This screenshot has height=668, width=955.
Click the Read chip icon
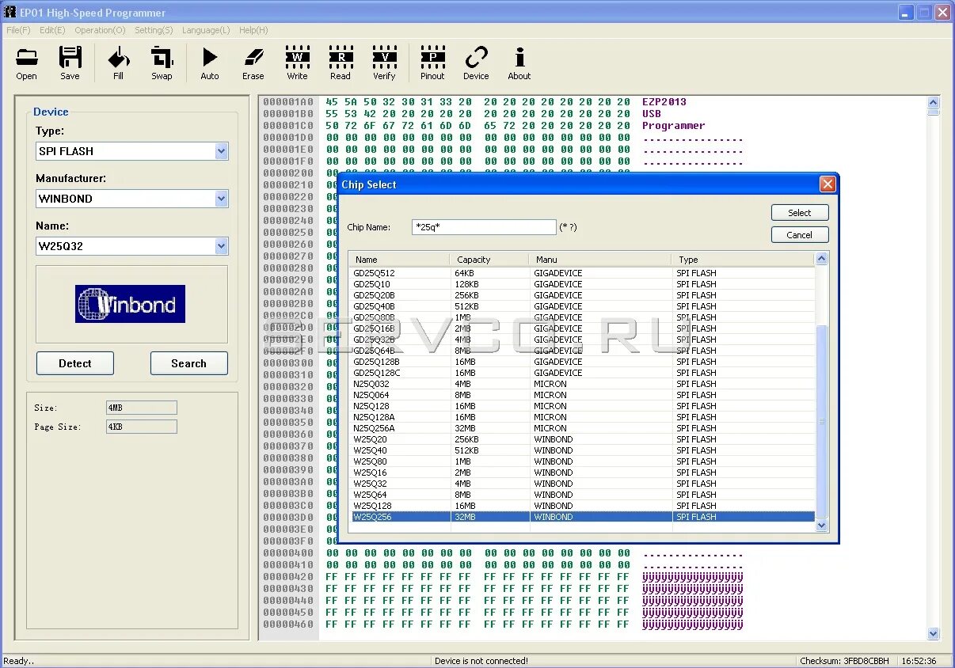click(x=341, y=63)
